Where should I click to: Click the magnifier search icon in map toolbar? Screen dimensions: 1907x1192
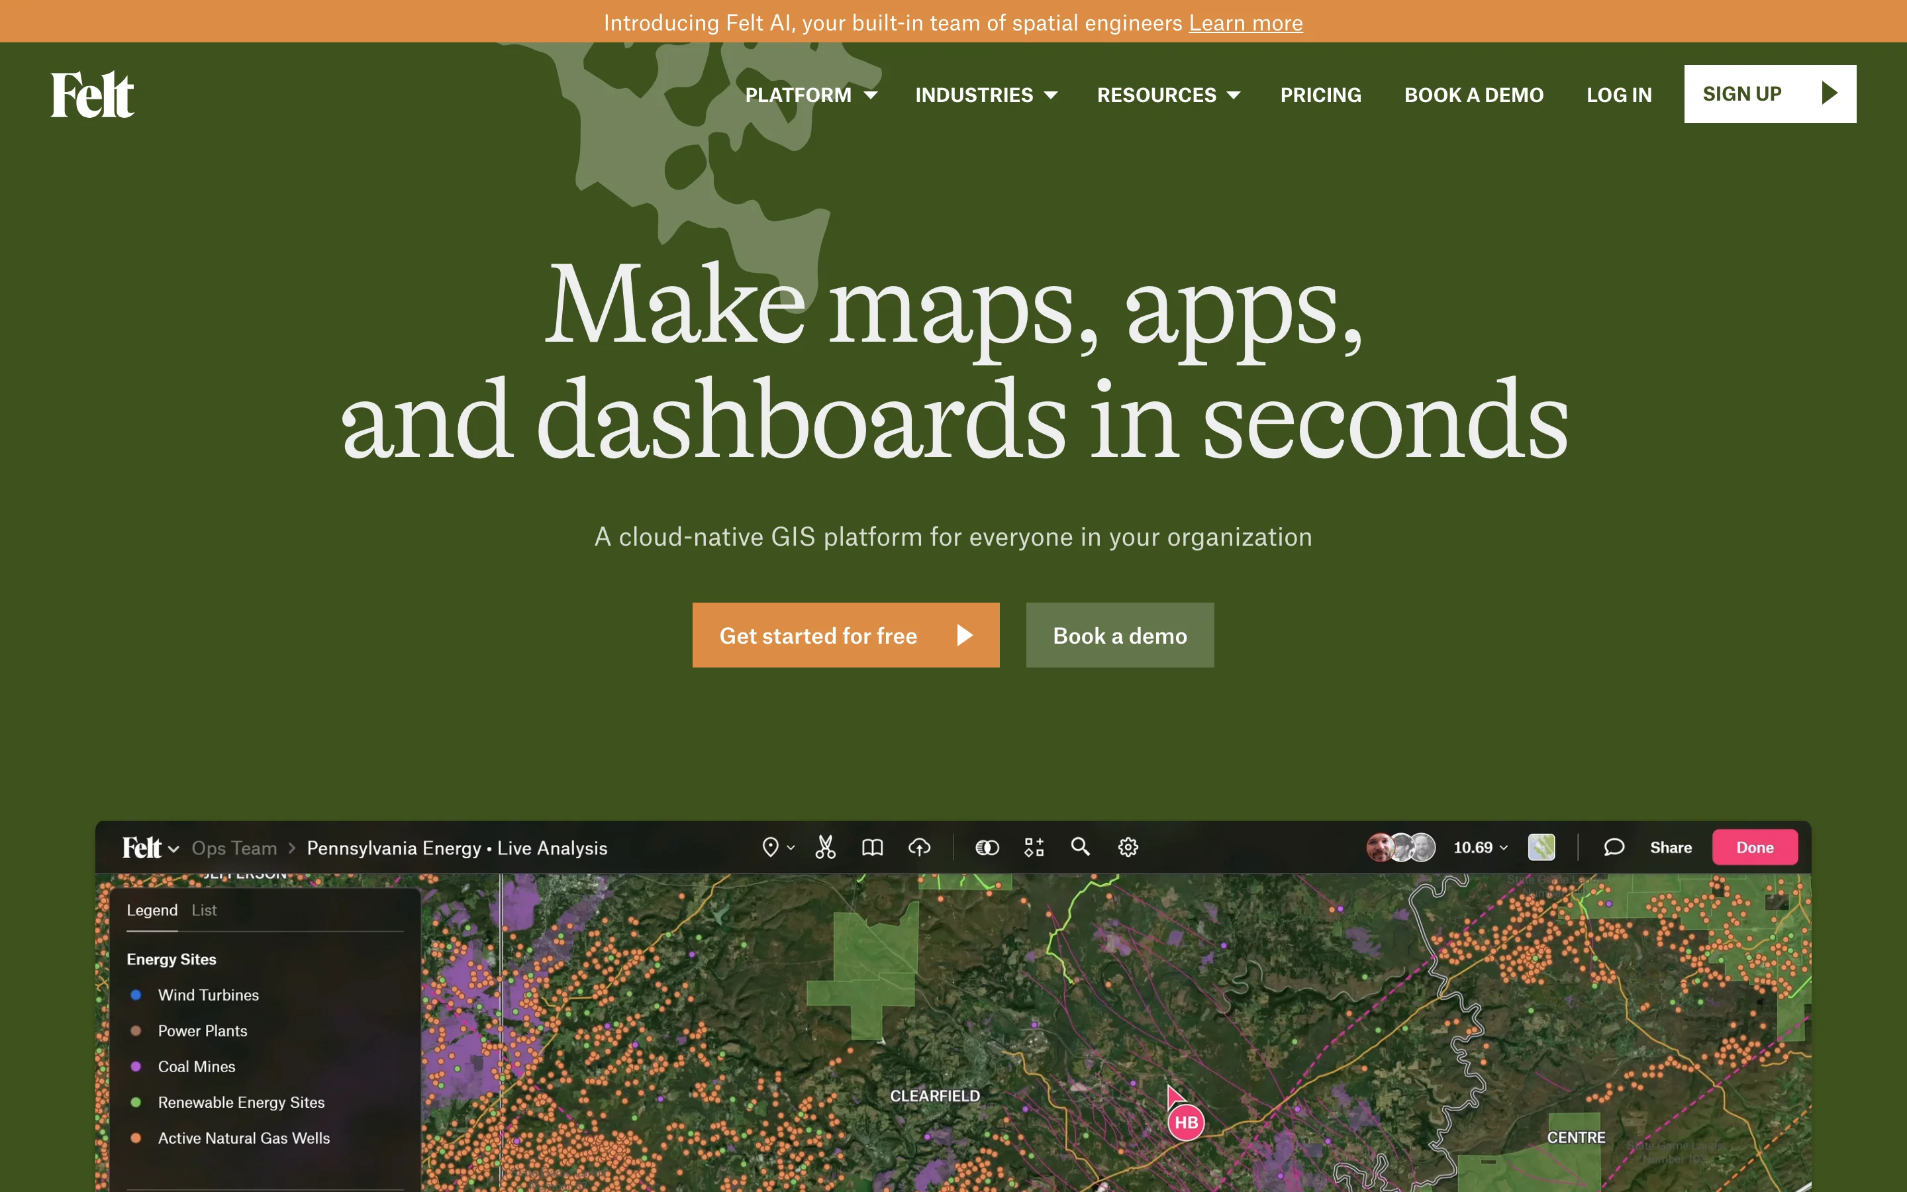[1081, 847]
